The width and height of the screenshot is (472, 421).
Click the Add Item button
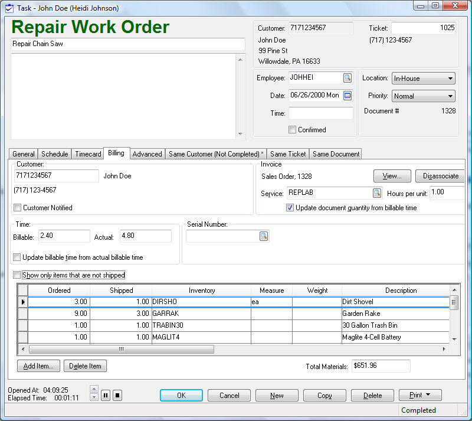[38, 366]
